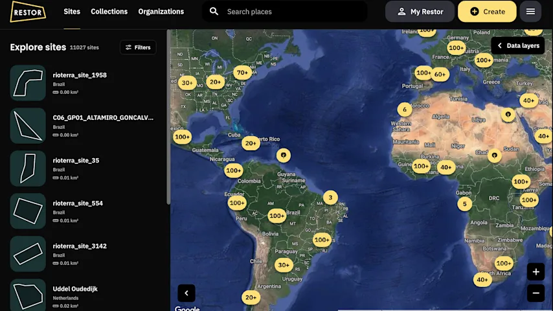Click the 40+ cluster near Yemen

[543, 136]
